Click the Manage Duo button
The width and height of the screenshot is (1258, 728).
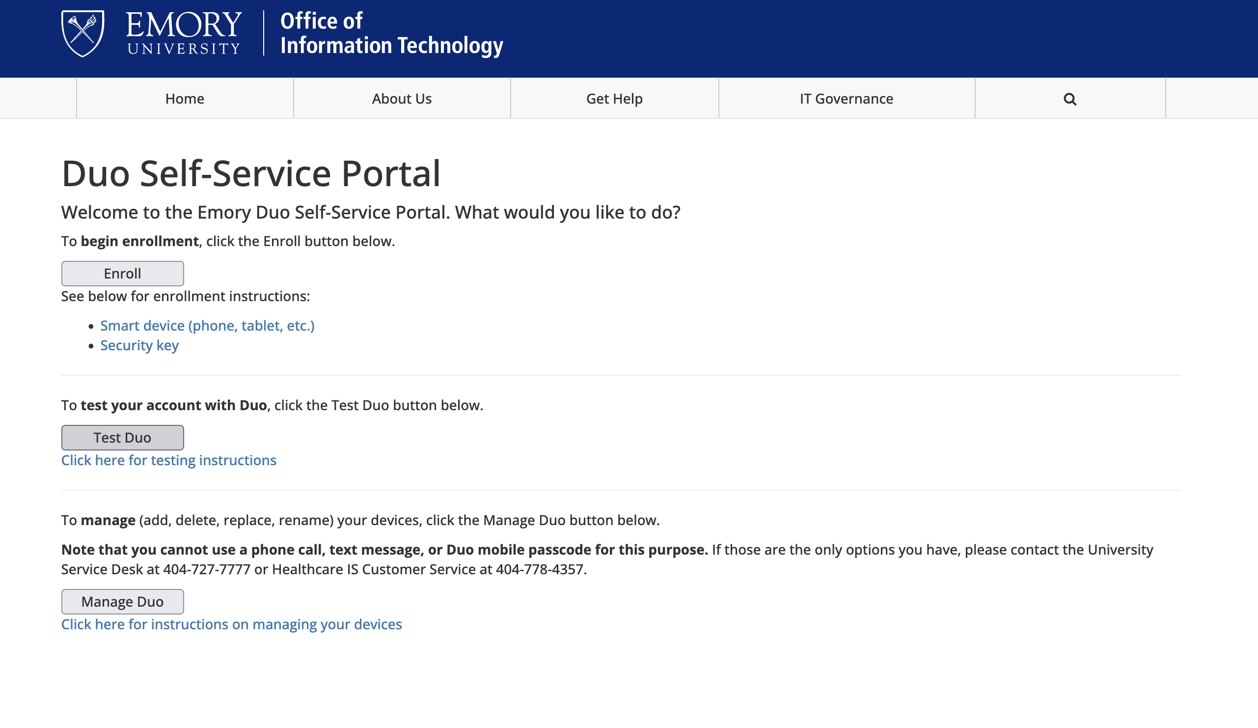pos(122,602)
